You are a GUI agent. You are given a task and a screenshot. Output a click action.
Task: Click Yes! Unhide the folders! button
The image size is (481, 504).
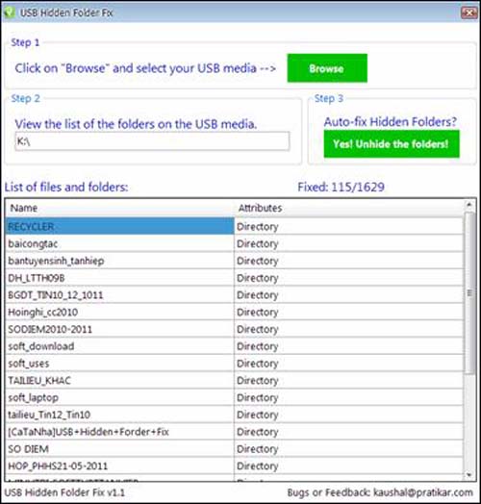392,144
